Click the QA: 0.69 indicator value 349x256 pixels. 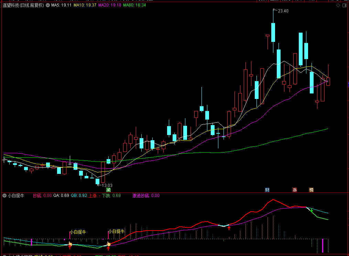(x=61, y=196)
